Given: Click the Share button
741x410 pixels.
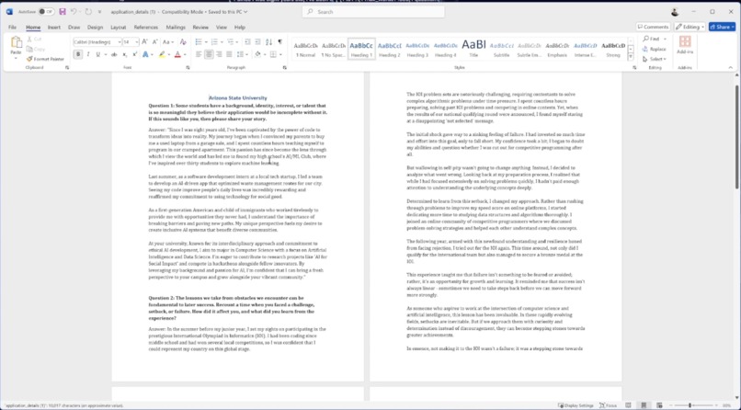Looking at the screenshot, I should [722, 27].
